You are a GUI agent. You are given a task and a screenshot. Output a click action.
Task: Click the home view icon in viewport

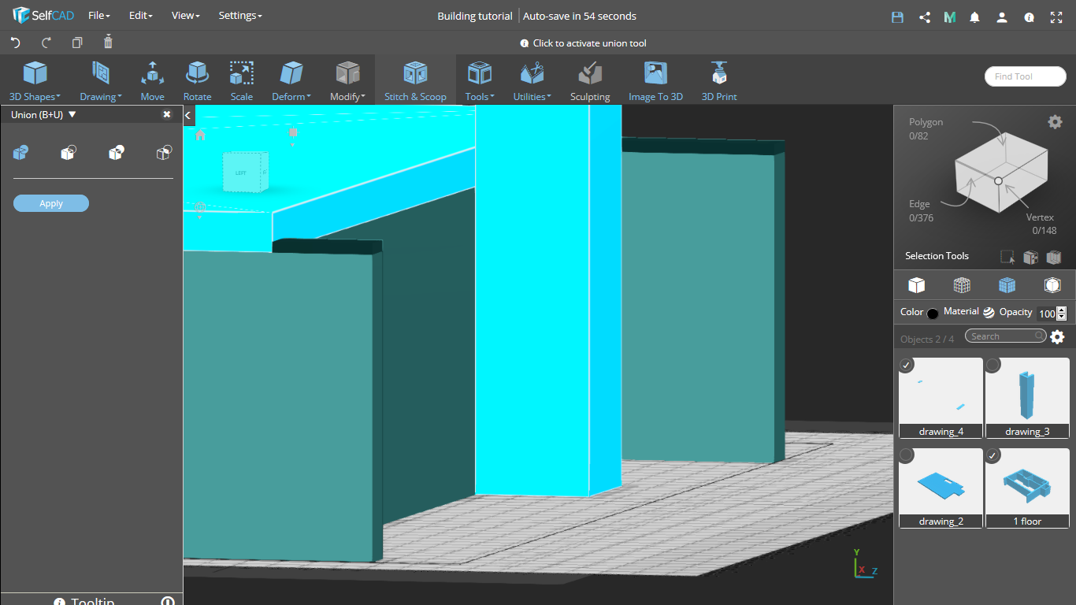(x=200, y=135)
